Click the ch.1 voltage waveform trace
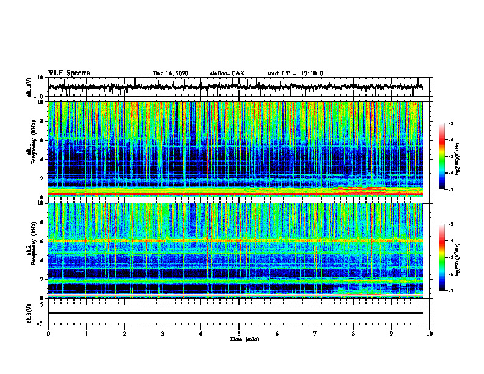Image resolution: width=484 pixels, height=374 pixels. click(235, 87)
